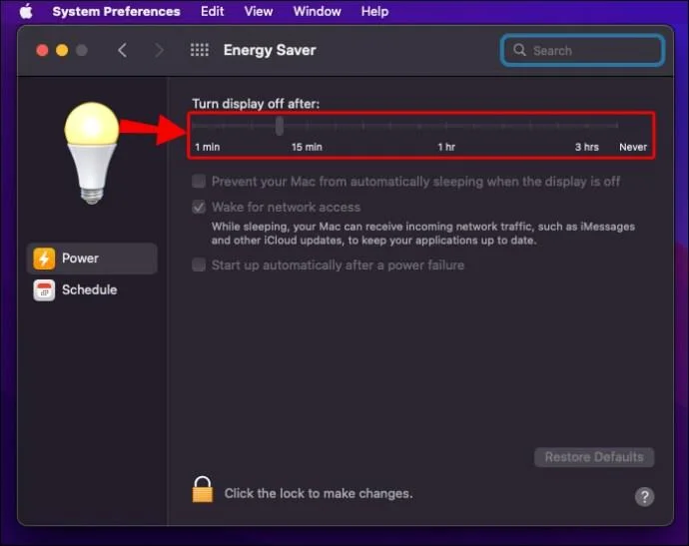Set slider to the 1 hr tick
Screen dimensions: 689x546
click(x=446, y=126)
